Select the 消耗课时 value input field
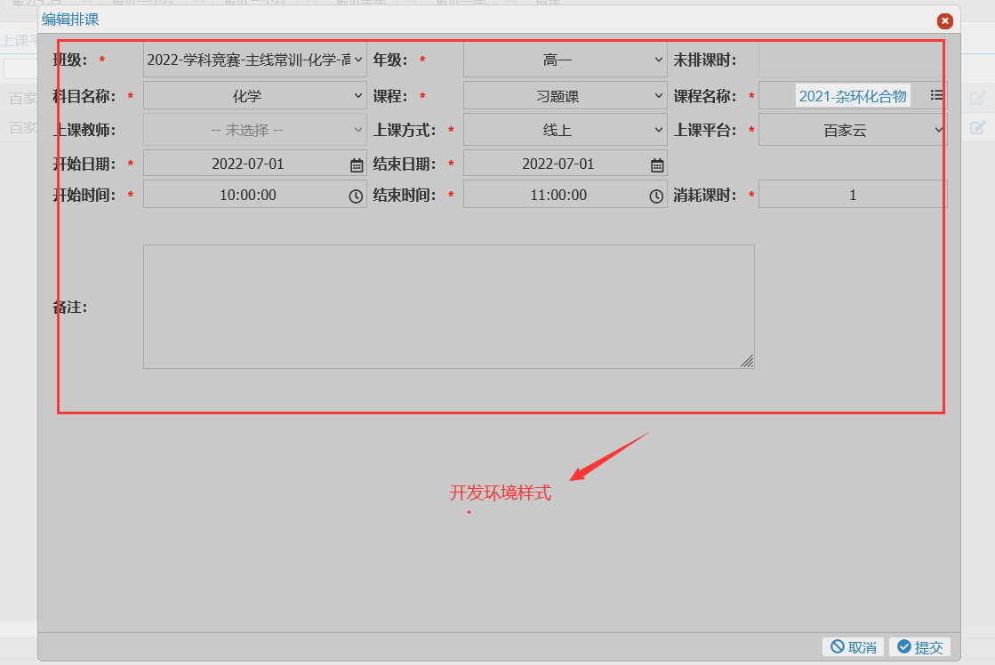The height and width of the screenshot is (665, 995). click(852, 194)
